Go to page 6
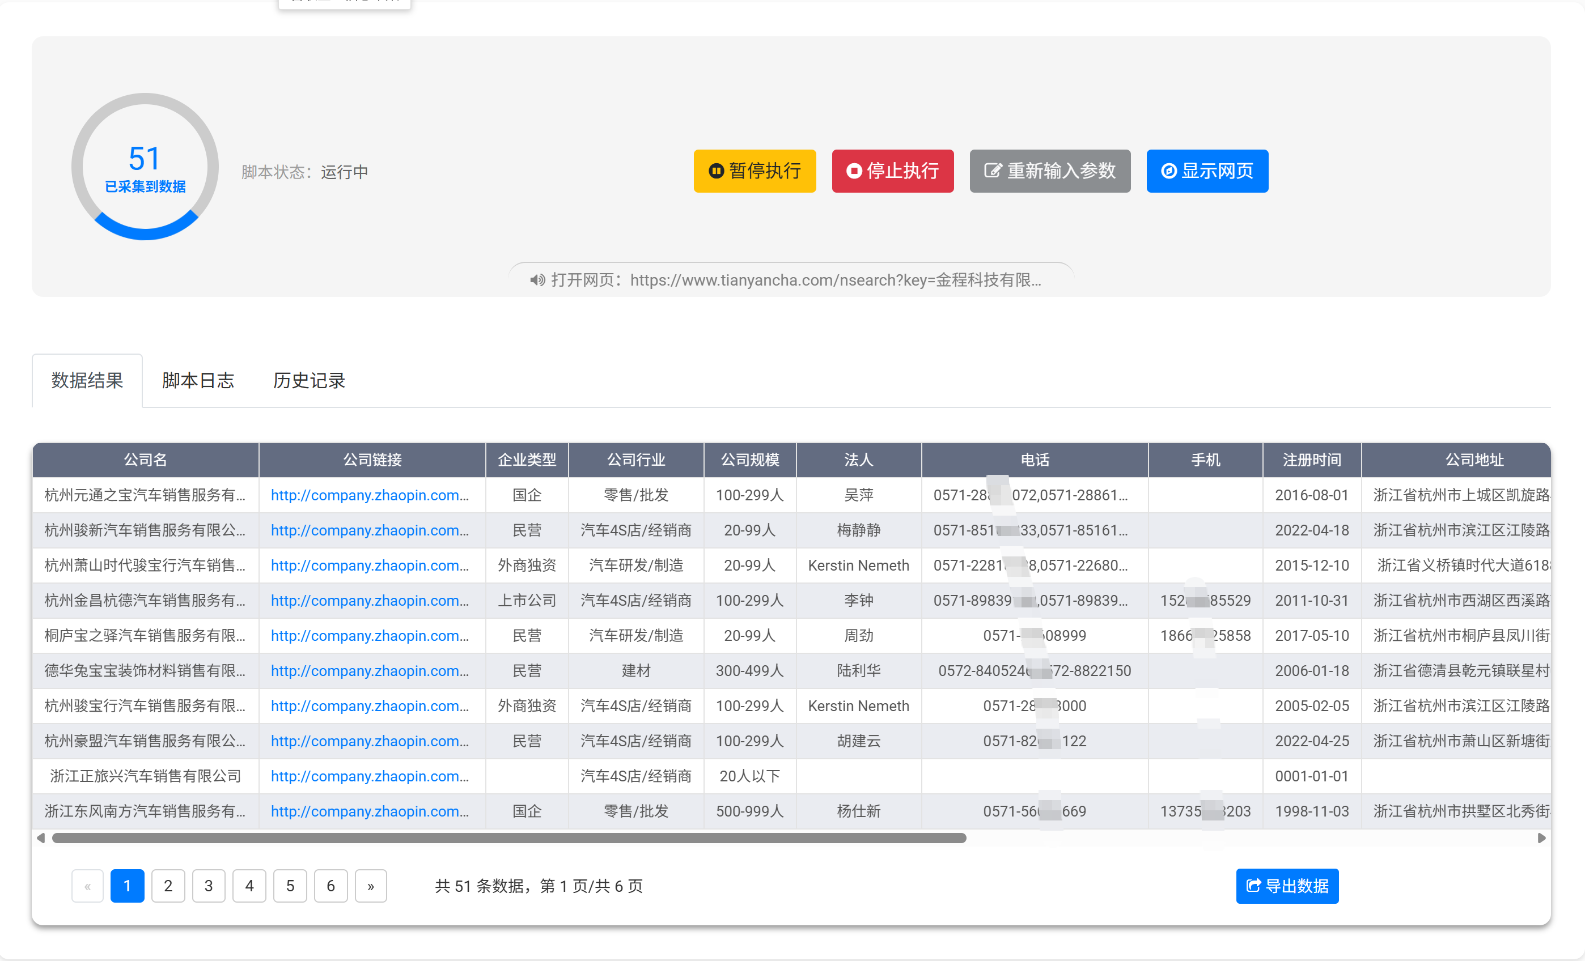The width and height of the screenshot is (1585, 961). [x=330, y=886]
